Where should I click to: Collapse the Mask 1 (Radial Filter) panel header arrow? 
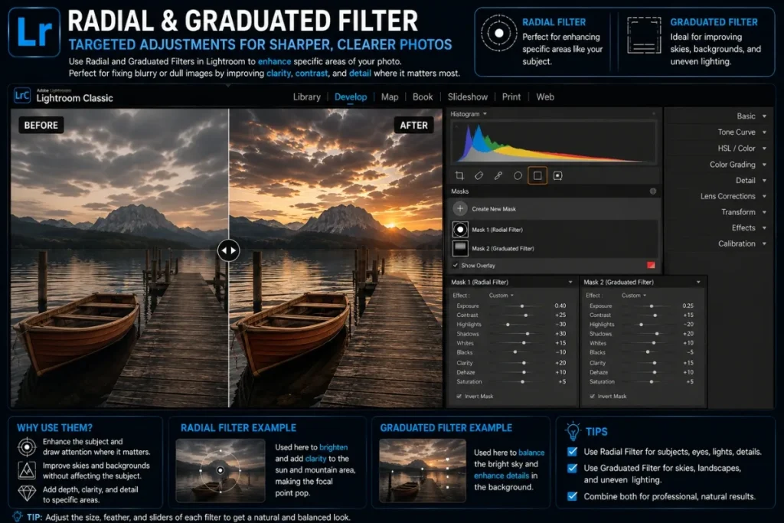pos(570,282)
